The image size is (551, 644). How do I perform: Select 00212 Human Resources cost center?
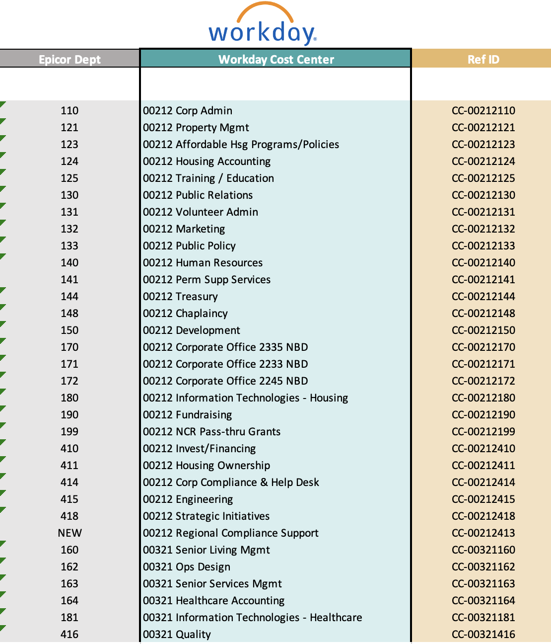[276, 262]
